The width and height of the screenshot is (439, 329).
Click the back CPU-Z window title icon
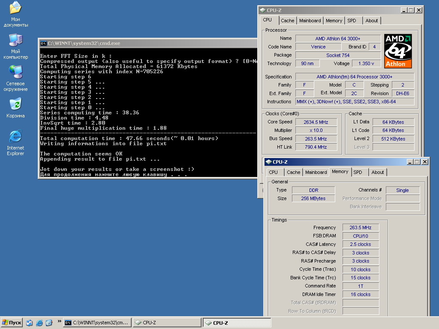(x=263, y=10)
